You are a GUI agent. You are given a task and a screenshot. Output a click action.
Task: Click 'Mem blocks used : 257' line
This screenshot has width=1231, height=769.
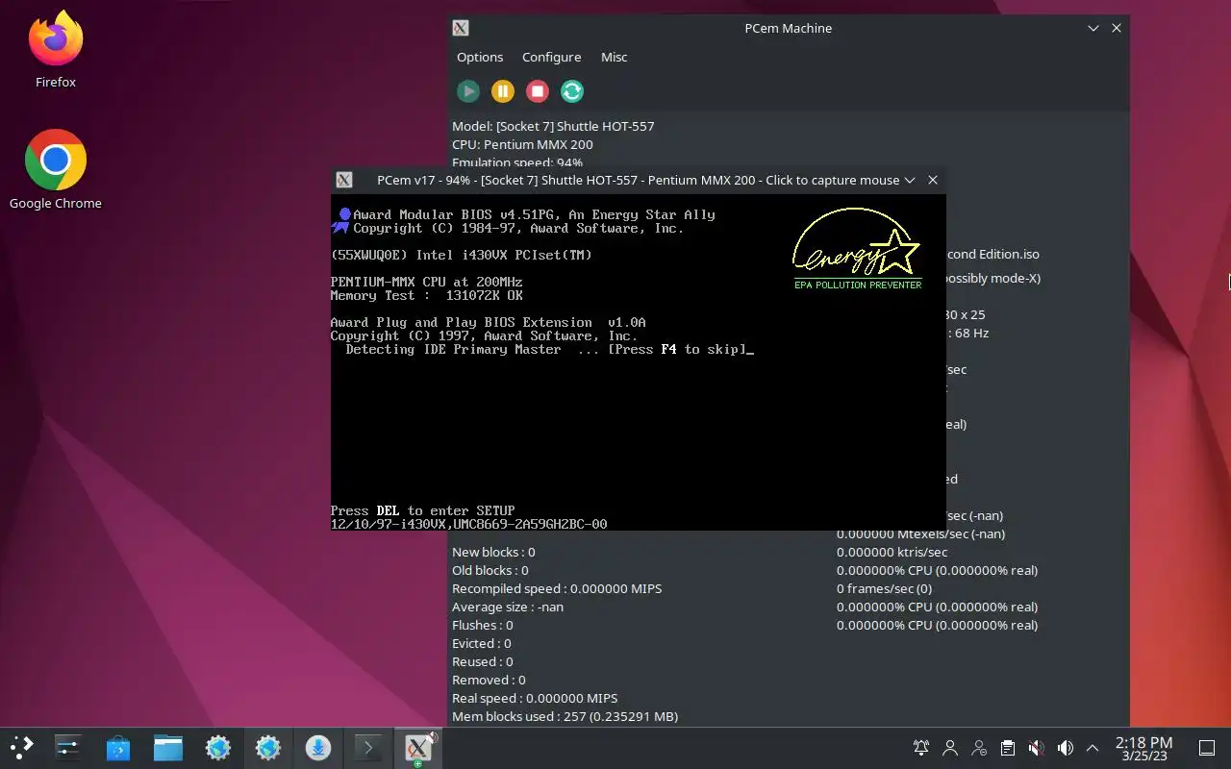[x=565, y=716]
